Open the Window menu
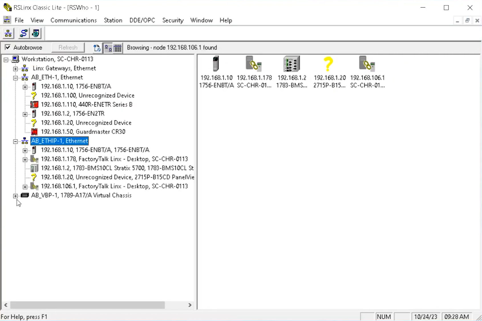Screen dimensions: 482x321 201,20
